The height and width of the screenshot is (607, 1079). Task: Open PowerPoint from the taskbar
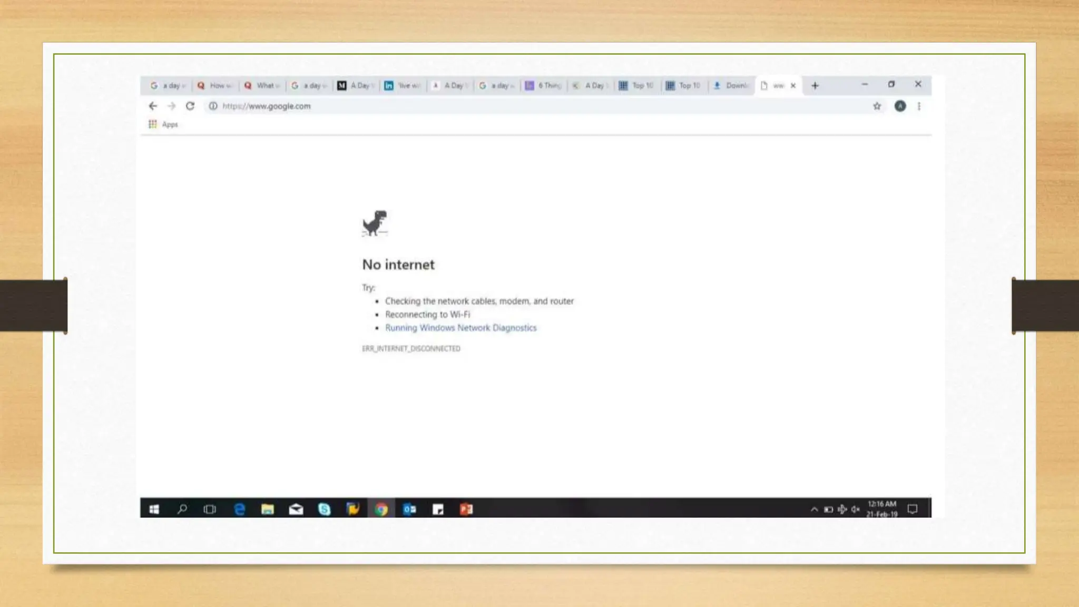466,509
